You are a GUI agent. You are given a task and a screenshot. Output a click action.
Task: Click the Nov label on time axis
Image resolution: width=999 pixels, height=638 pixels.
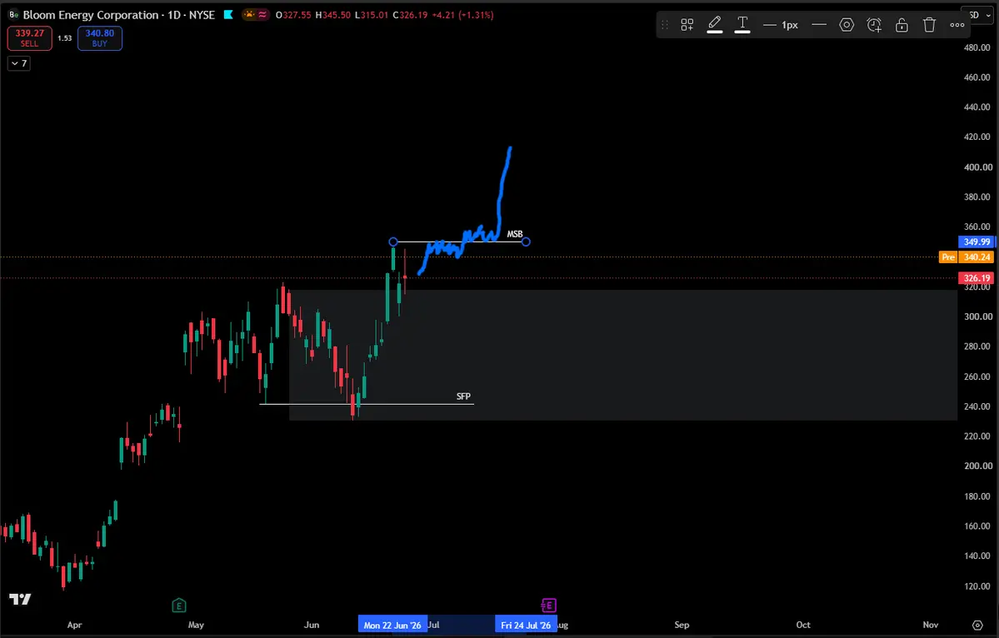coord(931,625)
